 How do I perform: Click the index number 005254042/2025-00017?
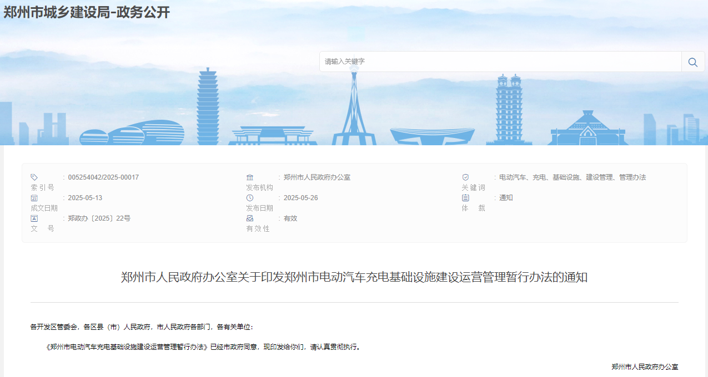point(103,177)
